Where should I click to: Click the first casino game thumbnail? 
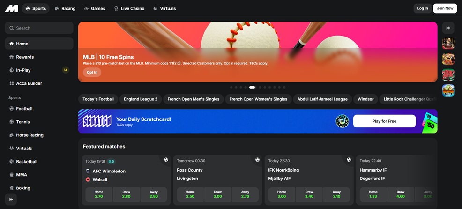(x=448, y=44)
